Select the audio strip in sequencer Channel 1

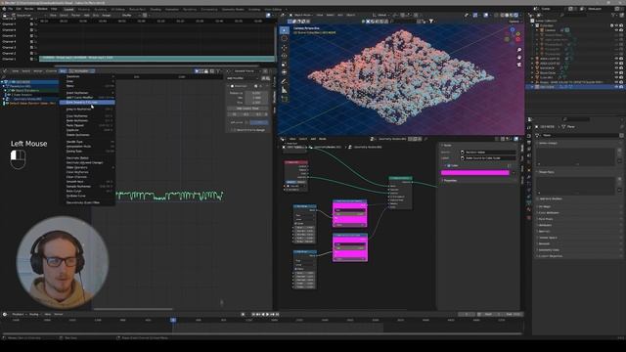pos(156,58)
